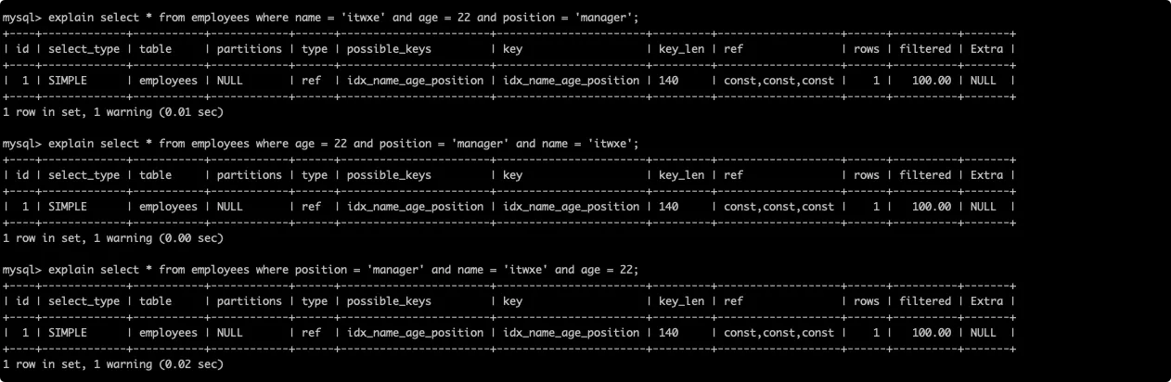Click the employees table value in first result
Image resolution: width=1171 pixels, height=382 pixels.
(168, 81)
